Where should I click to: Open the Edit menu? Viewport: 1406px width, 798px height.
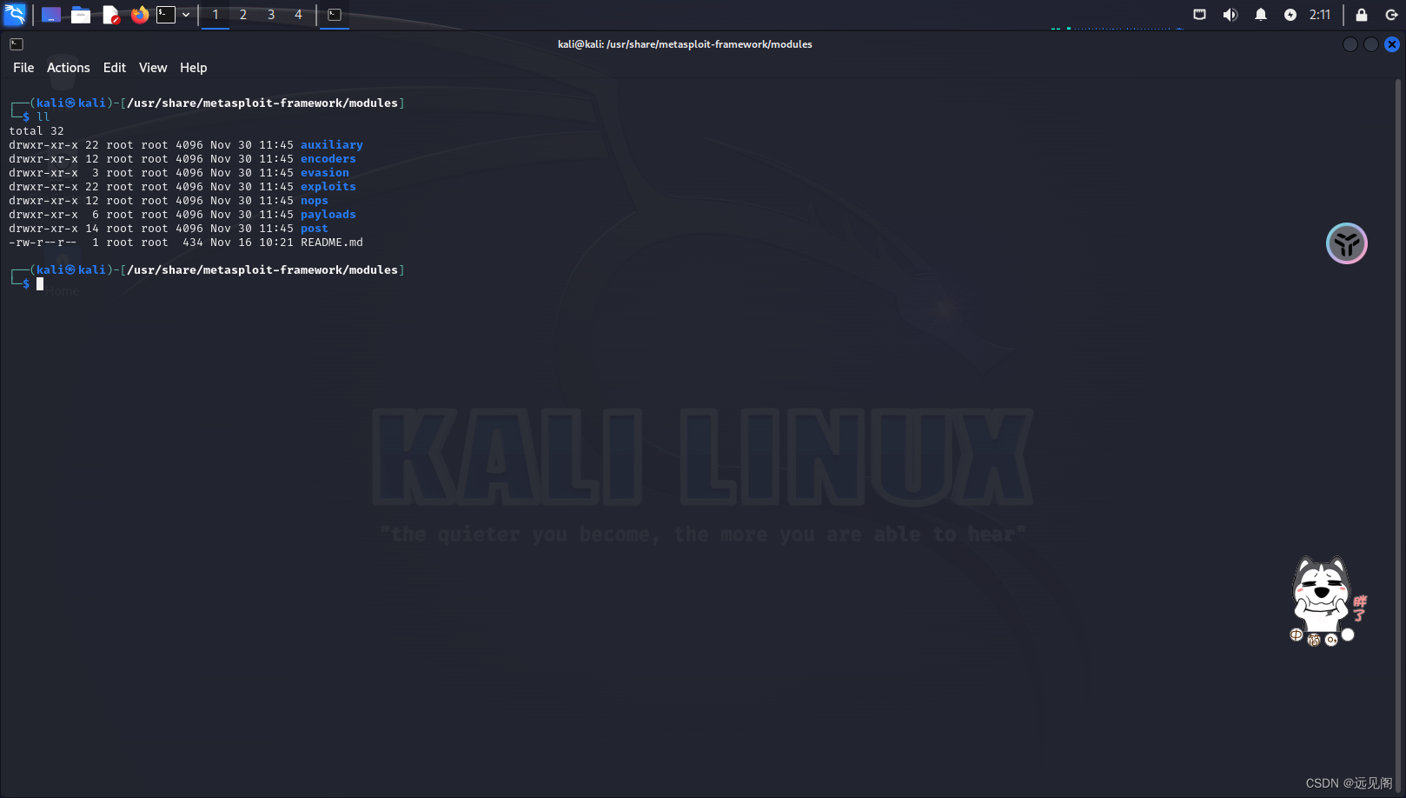tap(115, 68)
